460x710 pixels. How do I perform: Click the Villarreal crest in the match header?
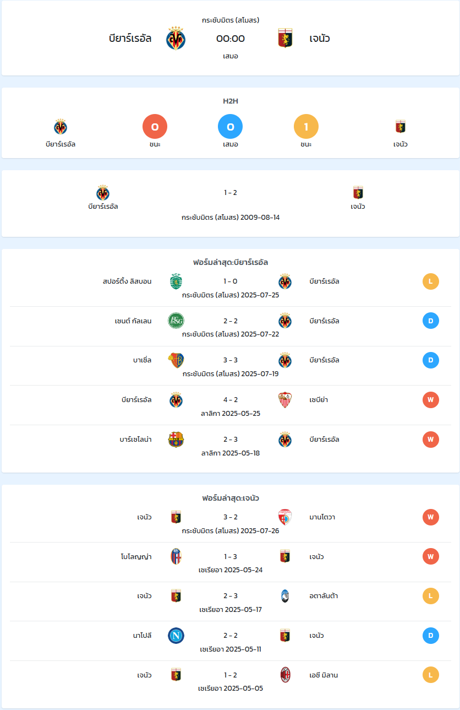pyautogui.click(x=176, y=39)
